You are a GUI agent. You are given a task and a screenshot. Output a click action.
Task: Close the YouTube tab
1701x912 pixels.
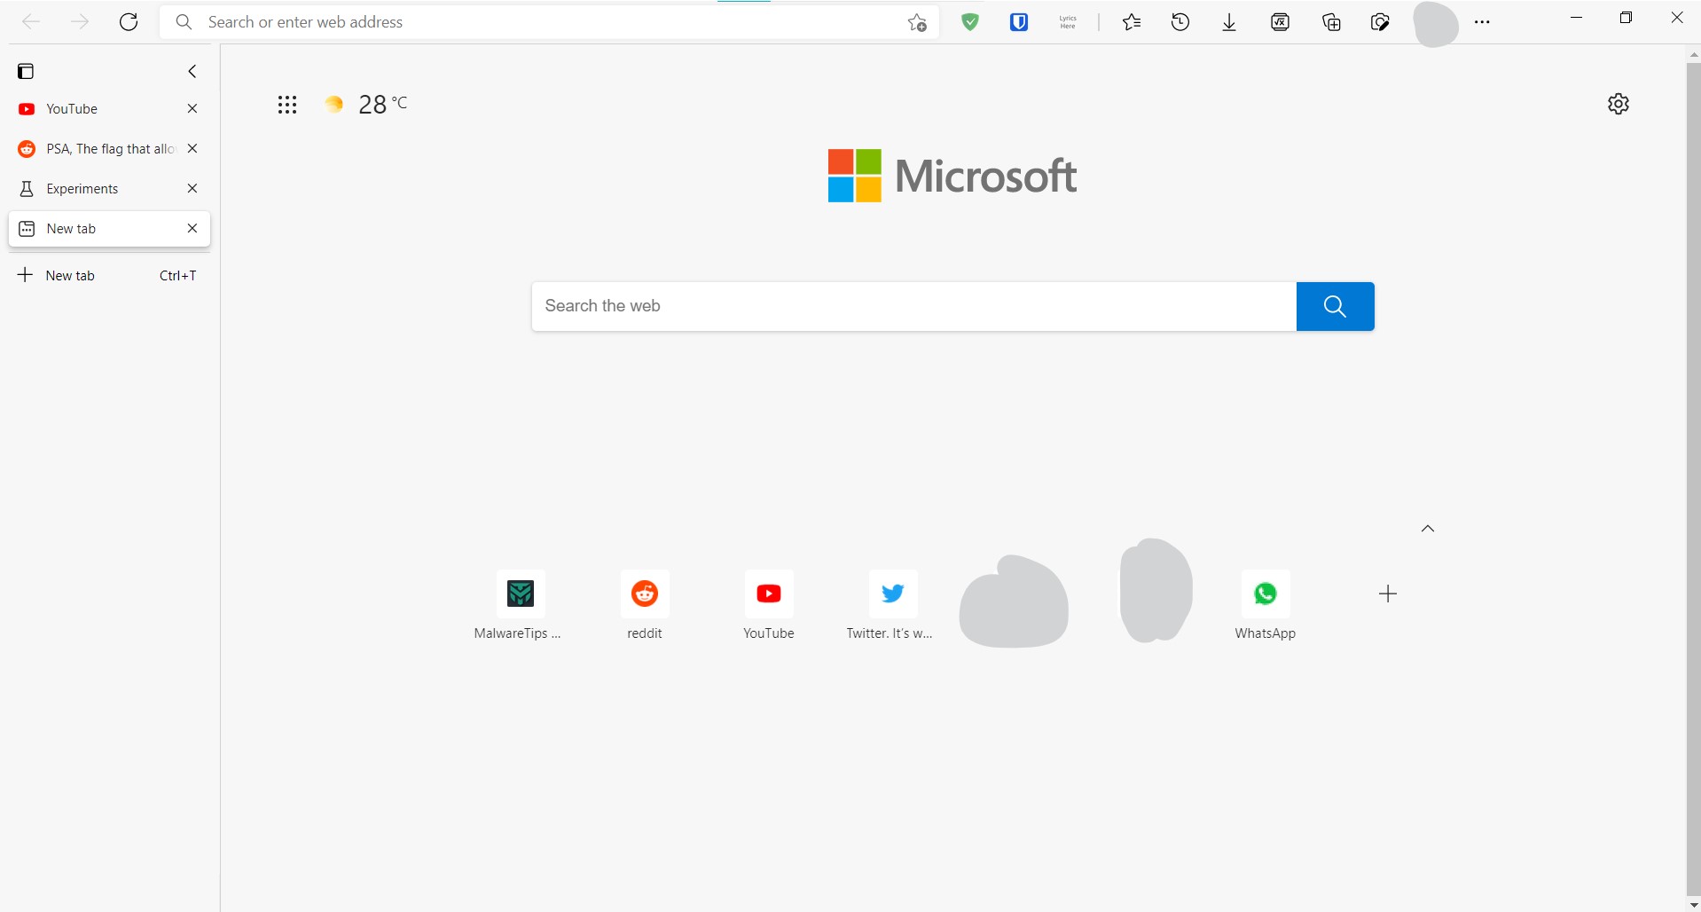tap(192, 108)
